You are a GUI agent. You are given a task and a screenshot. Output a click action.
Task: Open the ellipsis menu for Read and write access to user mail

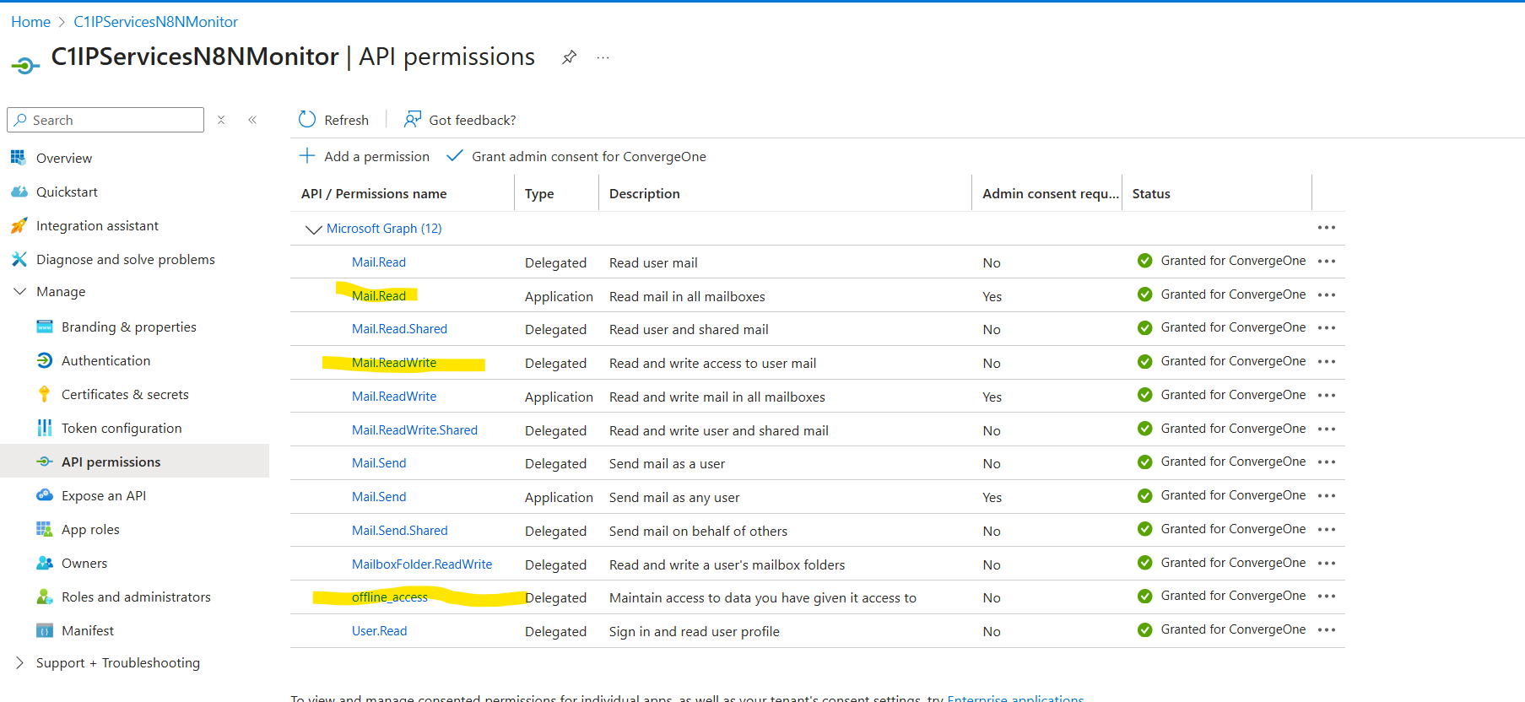click(x=1327, y=361)
